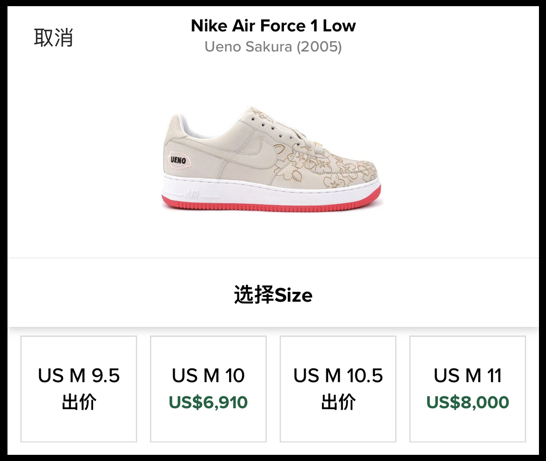This screenshot has width=546, height=461.
Task: Select size US M 9.5
Action: (x=79, y=388)
